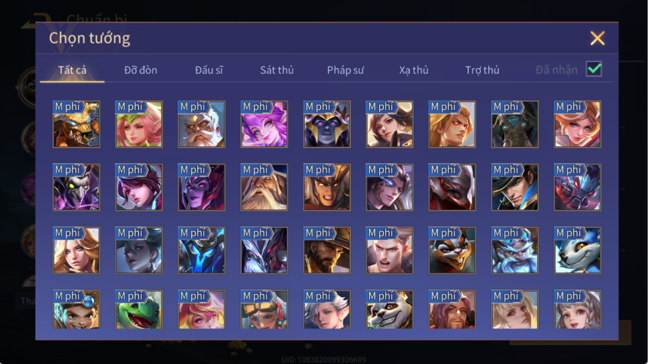This screenshot has width=648, height=364.
Task: Choose the white-bearded old man hero in top row
Action: (x=201, y=124)
